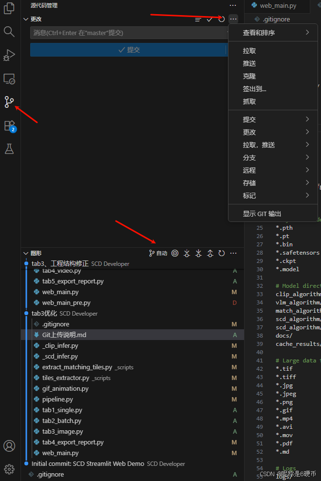The image size is (321, 481).
Task: Open the Testing flask view
Action: click(9, 149)
